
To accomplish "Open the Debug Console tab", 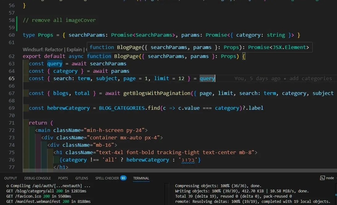I will (x=37, y=178).
